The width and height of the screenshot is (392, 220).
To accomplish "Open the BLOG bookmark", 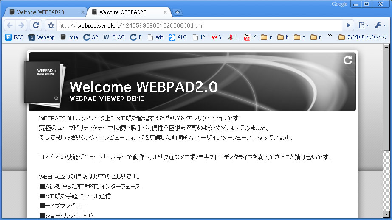I will point(114,37).
